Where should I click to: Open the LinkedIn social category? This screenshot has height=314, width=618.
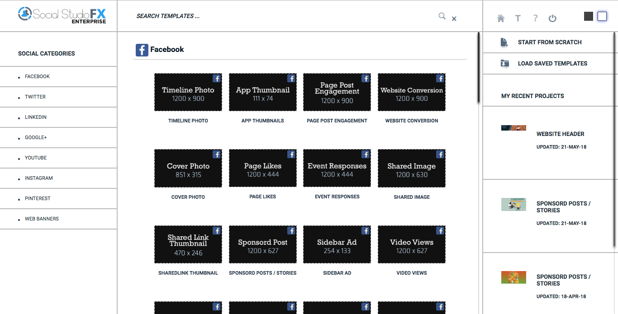[x=58, y=117]
